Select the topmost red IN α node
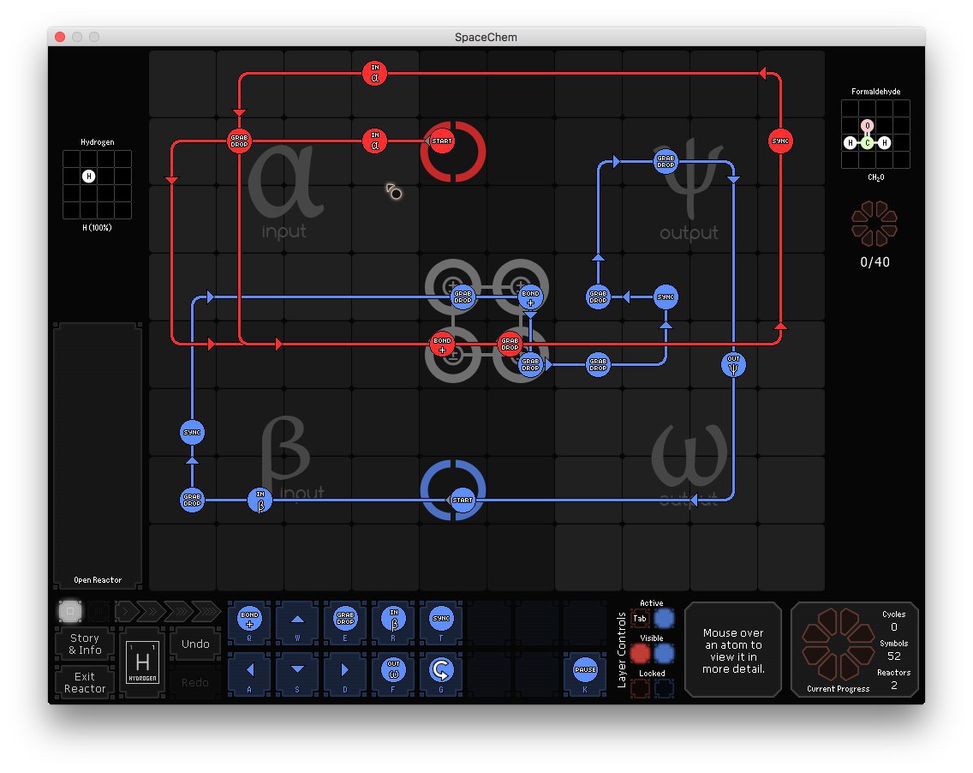 (x=375, y=73)
